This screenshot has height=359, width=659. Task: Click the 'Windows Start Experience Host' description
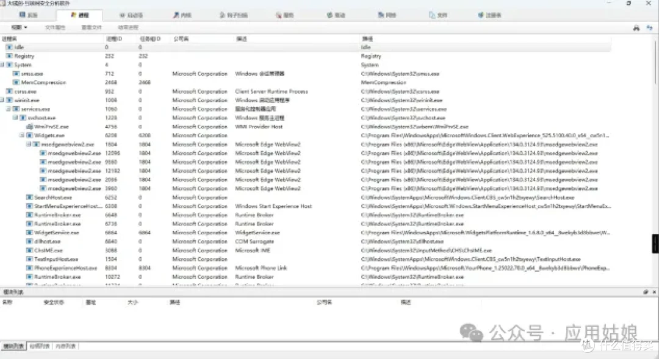click(x=273, y=206)
